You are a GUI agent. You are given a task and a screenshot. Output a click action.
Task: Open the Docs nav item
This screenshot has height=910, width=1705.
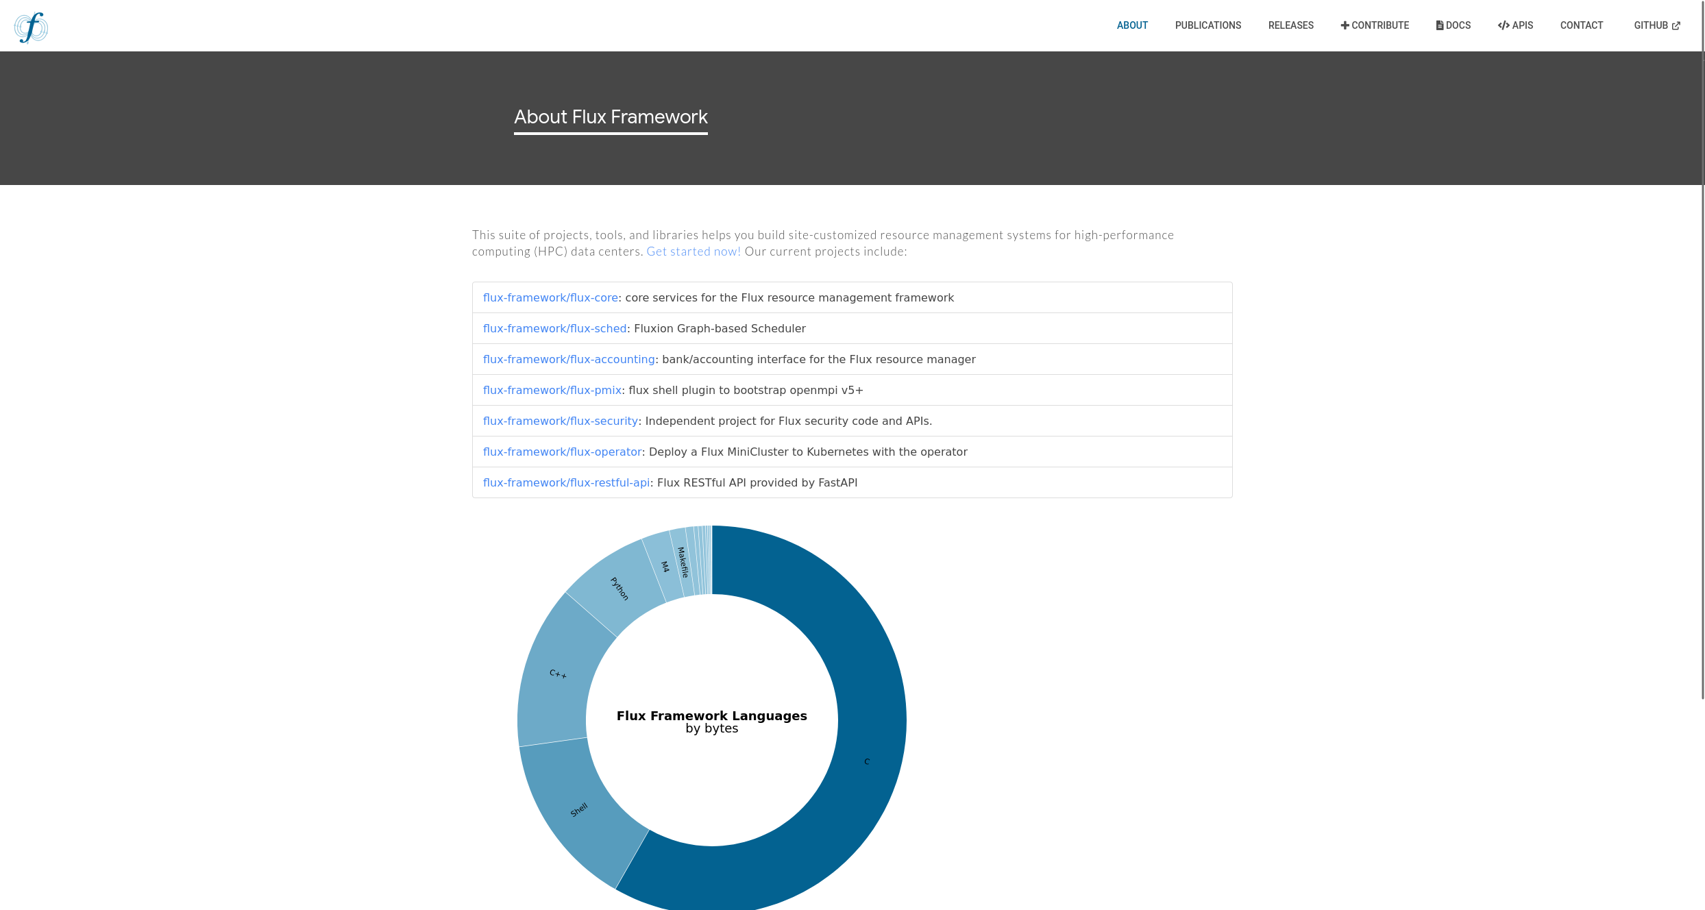1453,25
